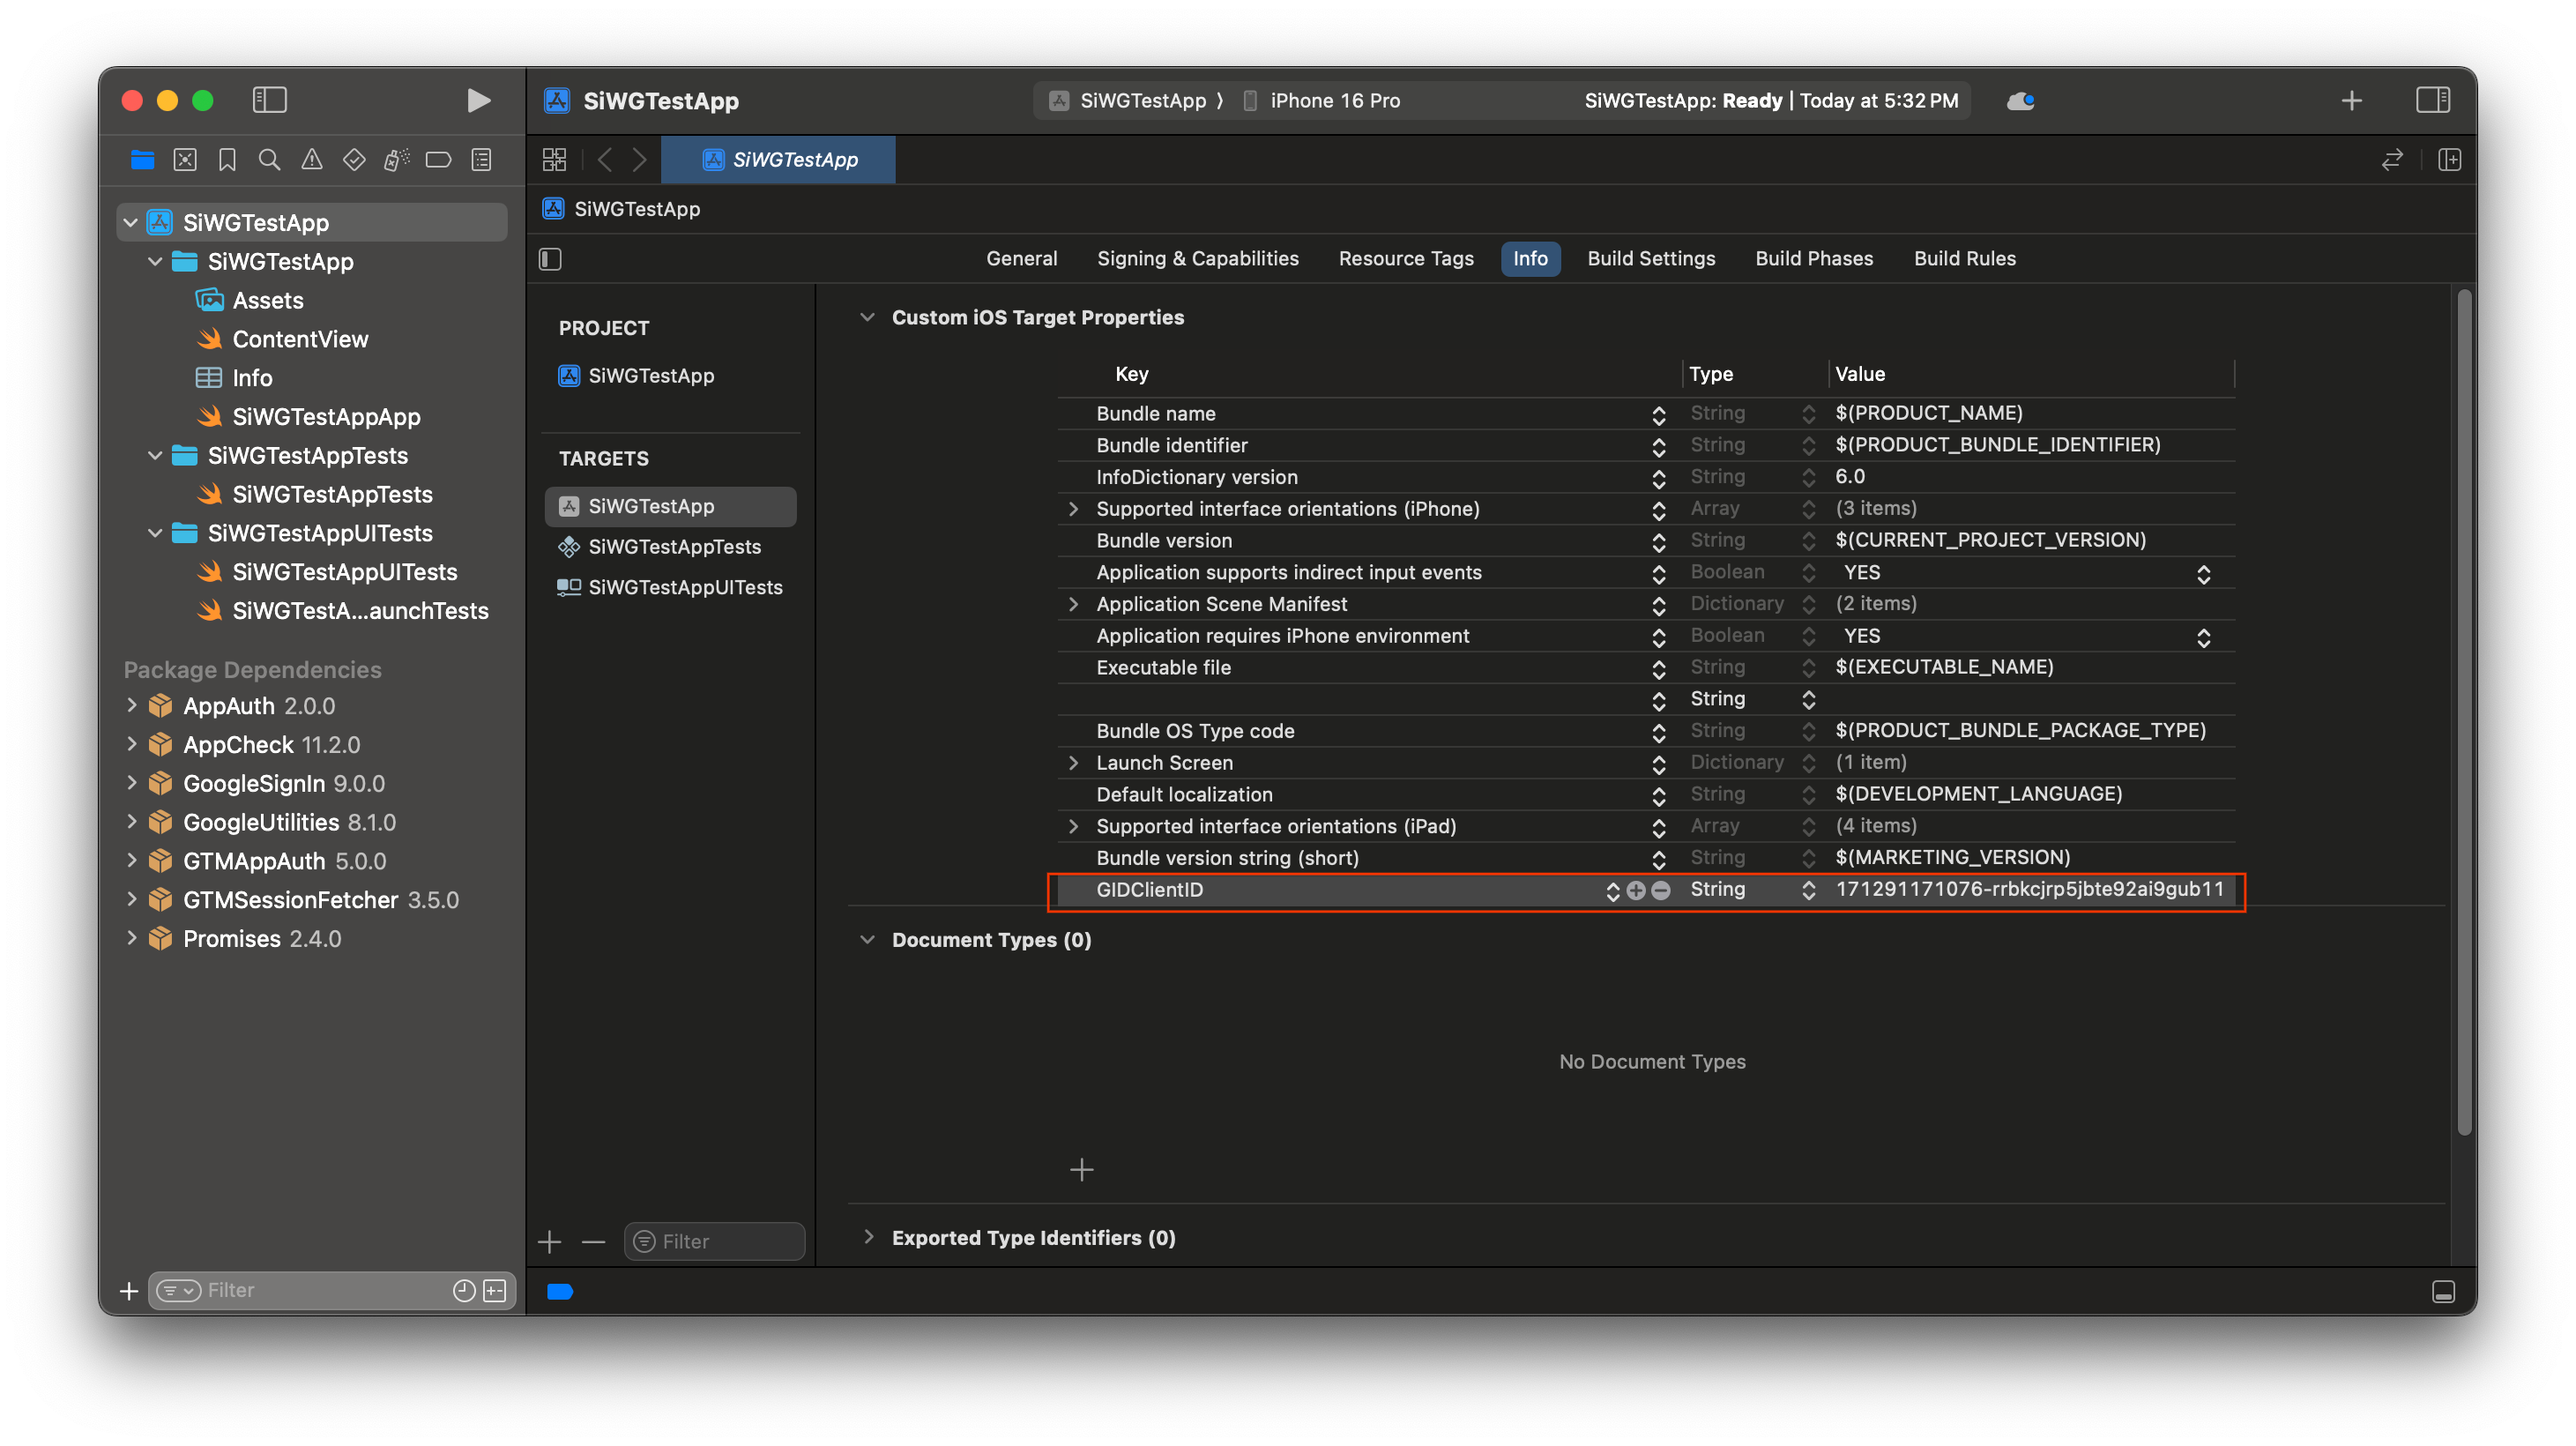2576x1446 pixels.
Task: Click the cloud status icon in toolbar
Action: 2020,100
